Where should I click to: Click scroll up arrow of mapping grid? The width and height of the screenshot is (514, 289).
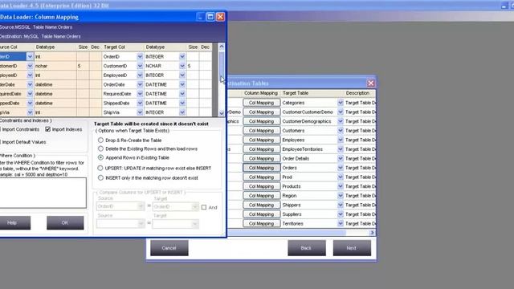tap(222, 47)
